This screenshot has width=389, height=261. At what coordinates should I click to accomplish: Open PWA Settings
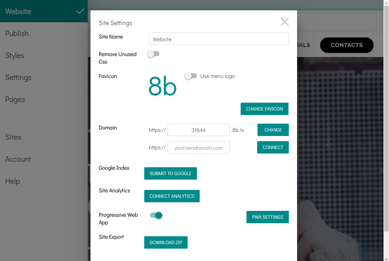click(x=268, y=217)
